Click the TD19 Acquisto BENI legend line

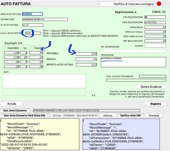point(80,36)
